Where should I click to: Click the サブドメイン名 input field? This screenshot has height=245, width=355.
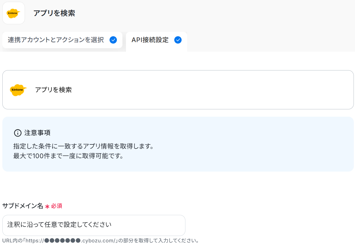pos(94,225)
